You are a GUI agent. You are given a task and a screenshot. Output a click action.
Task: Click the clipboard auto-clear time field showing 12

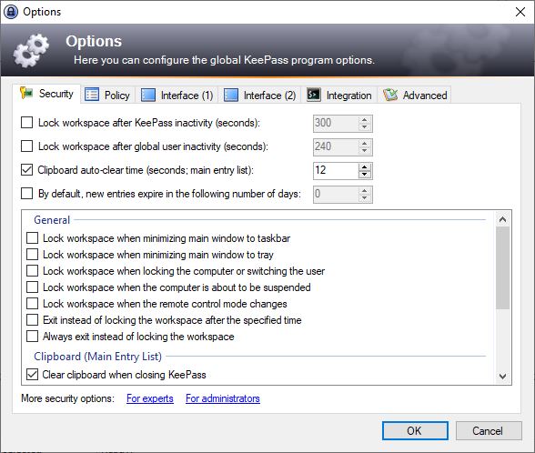(336, 171)
